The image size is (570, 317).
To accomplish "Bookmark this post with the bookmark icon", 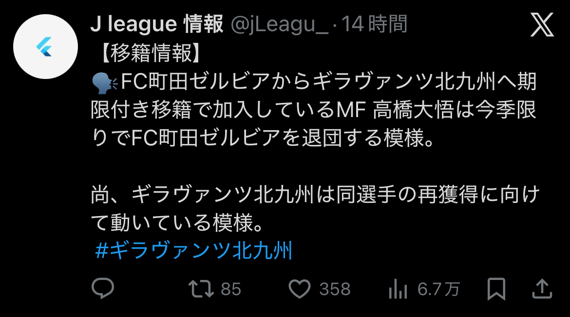I will click(496, 289).
